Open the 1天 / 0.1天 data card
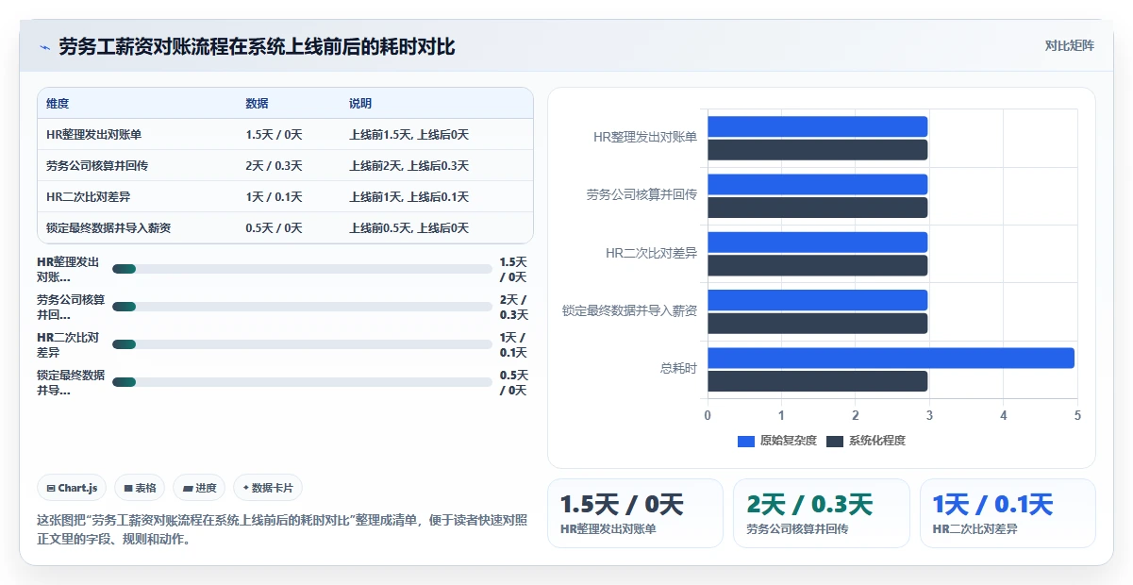The height and width of the screenshot is (585, 1133). [x=1008, y=513]
